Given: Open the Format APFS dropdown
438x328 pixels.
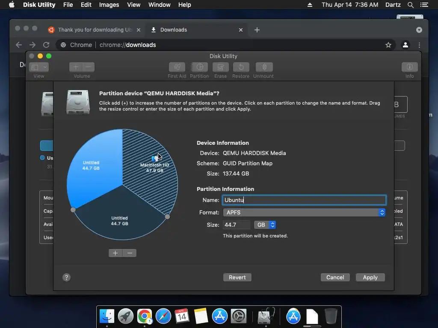Looking at the screenshot, I should pos(304,213).
